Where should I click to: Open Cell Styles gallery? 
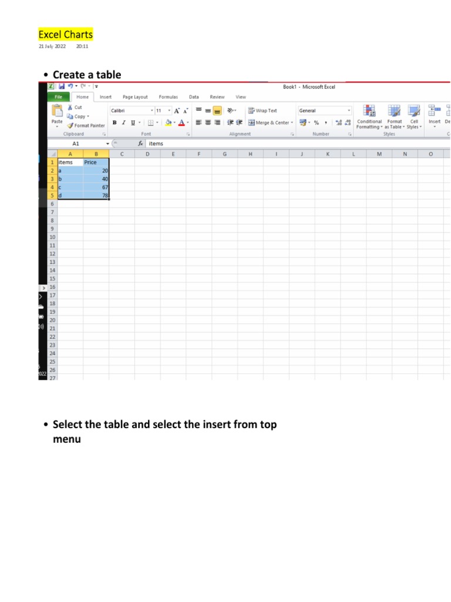coord(414,117)
